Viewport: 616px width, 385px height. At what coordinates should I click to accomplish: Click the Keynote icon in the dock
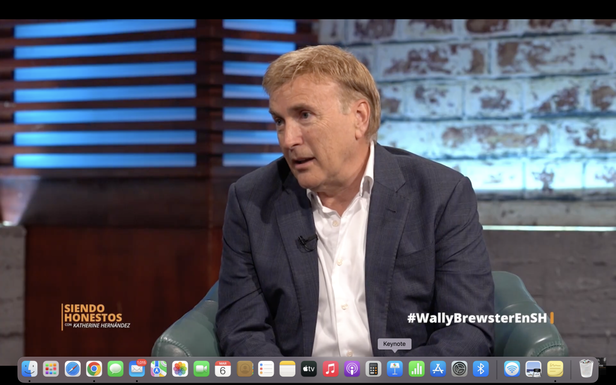pos(395,369)
